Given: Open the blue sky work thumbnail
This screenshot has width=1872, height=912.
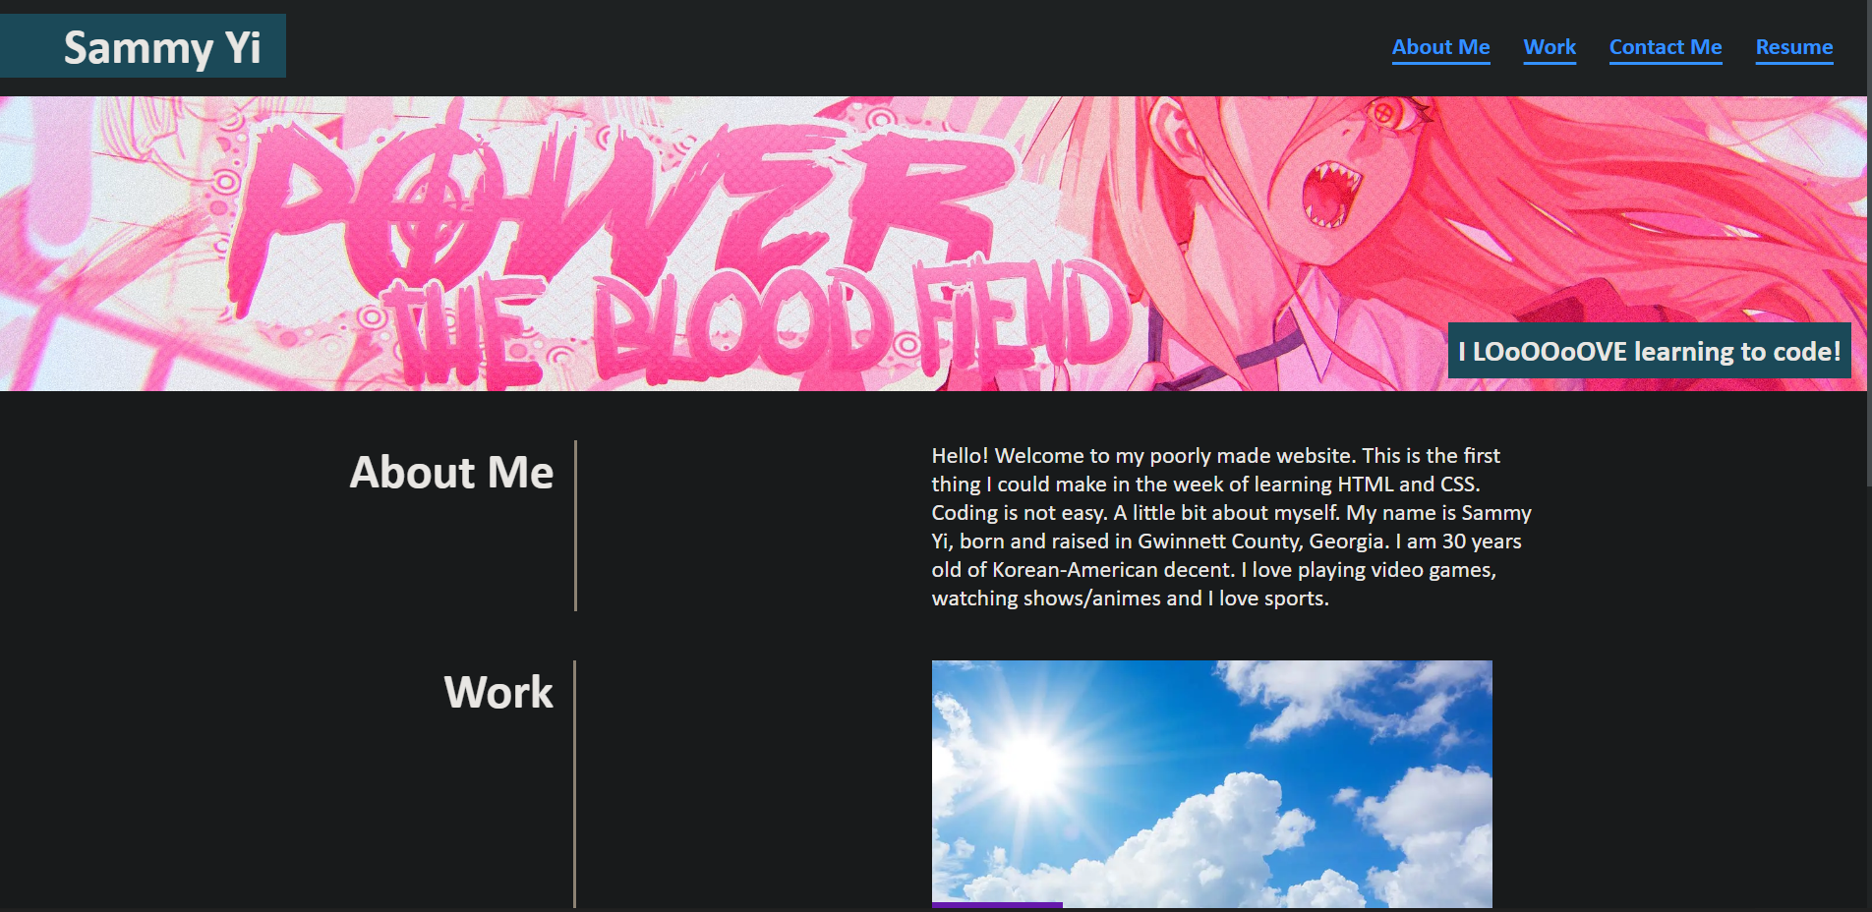Looking at the screenshot, I should pos(1211,783).
